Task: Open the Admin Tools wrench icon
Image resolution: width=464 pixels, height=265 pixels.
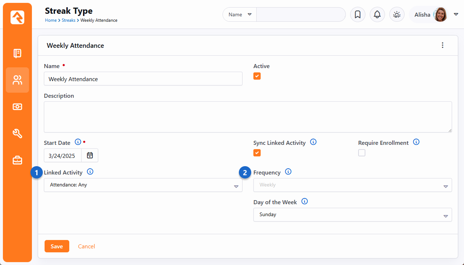Action: [x=17, y=134]
